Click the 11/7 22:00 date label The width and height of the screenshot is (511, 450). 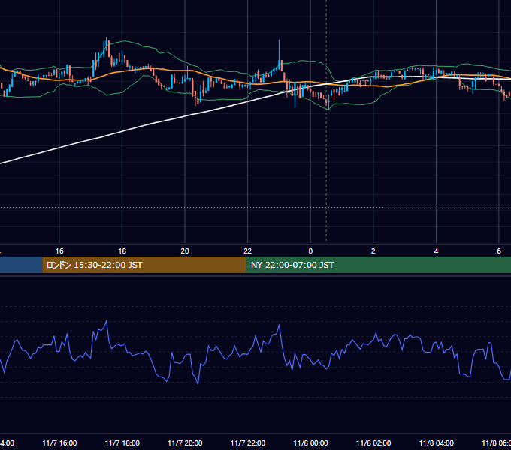pos(248,442)
